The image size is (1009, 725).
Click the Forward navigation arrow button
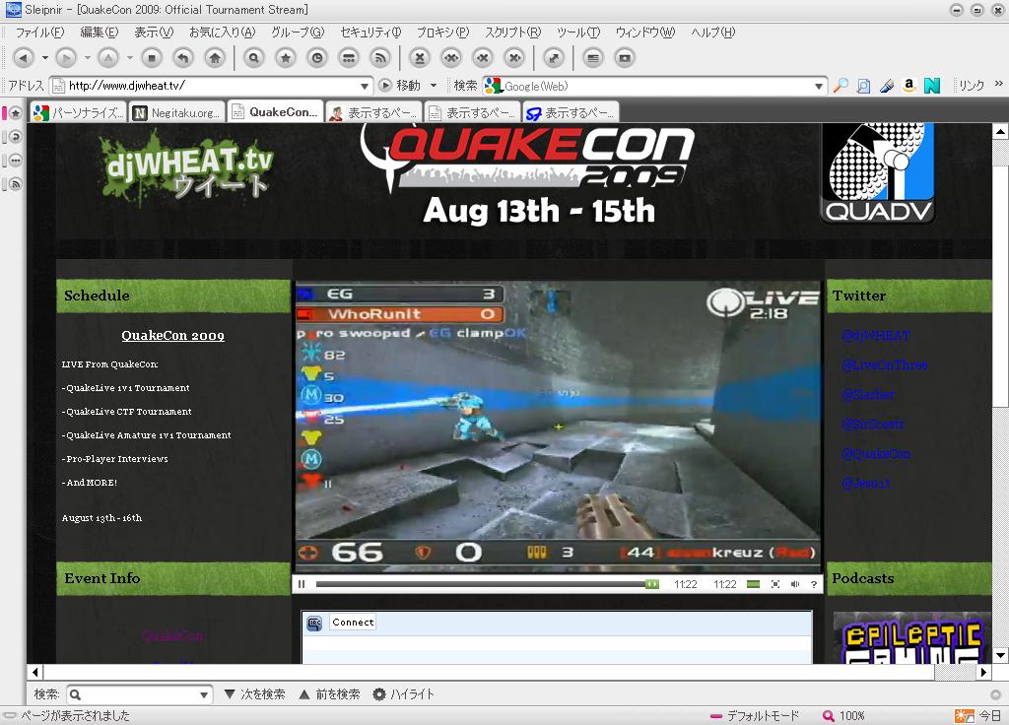(x=65, y=58)
